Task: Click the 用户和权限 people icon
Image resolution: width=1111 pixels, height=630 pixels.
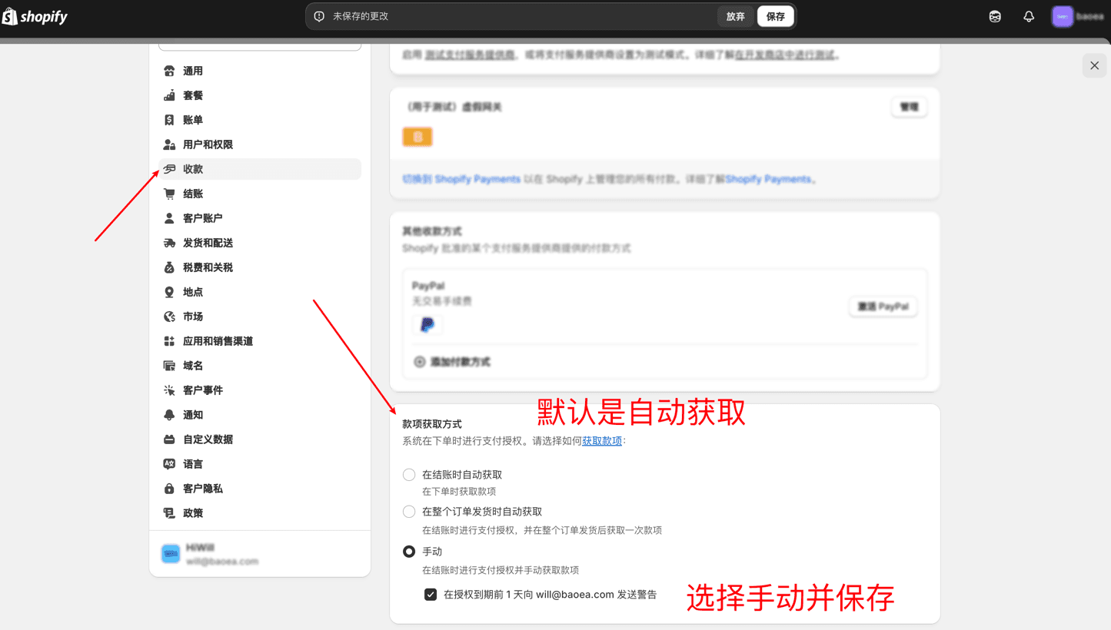Action: point(169,144)
